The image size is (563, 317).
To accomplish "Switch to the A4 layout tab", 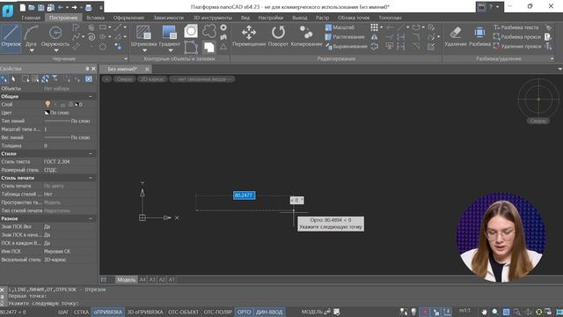I will click(143, 280).
